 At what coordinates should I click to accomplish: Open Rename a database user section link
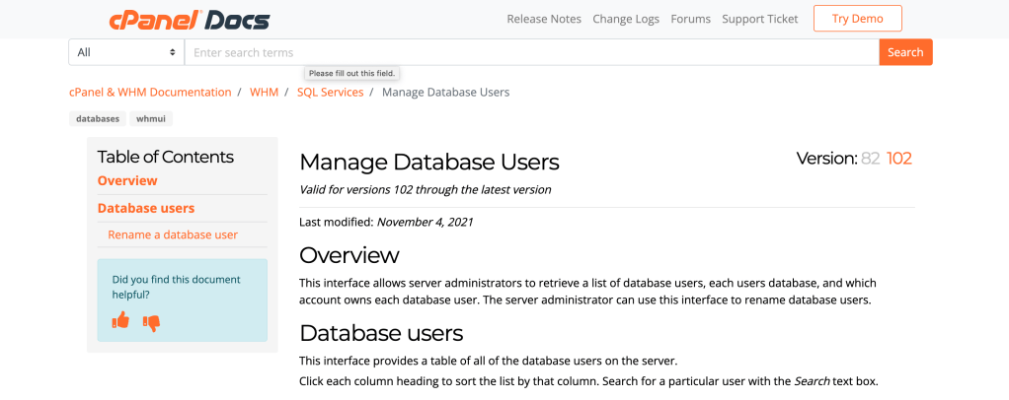[x=173, y=234]
